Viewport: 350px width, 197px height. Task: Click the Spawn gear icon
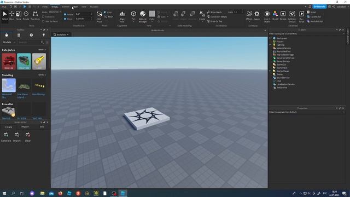[x=257, y=15]
